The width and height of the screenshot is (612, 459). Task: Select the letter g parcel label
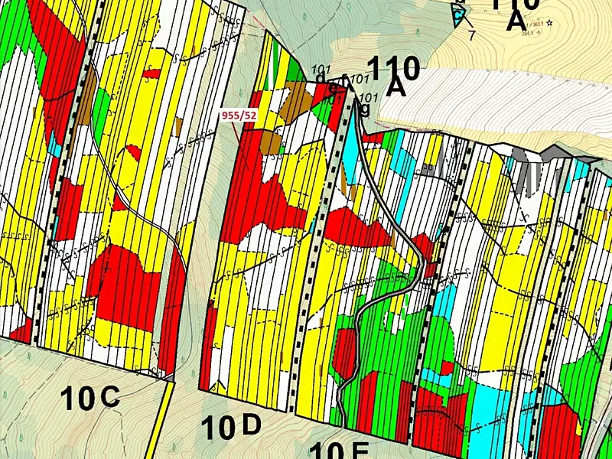point(365,110)
